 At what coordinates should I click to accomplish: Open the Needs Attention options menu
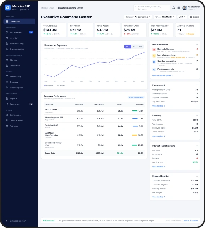coord(197,44)
